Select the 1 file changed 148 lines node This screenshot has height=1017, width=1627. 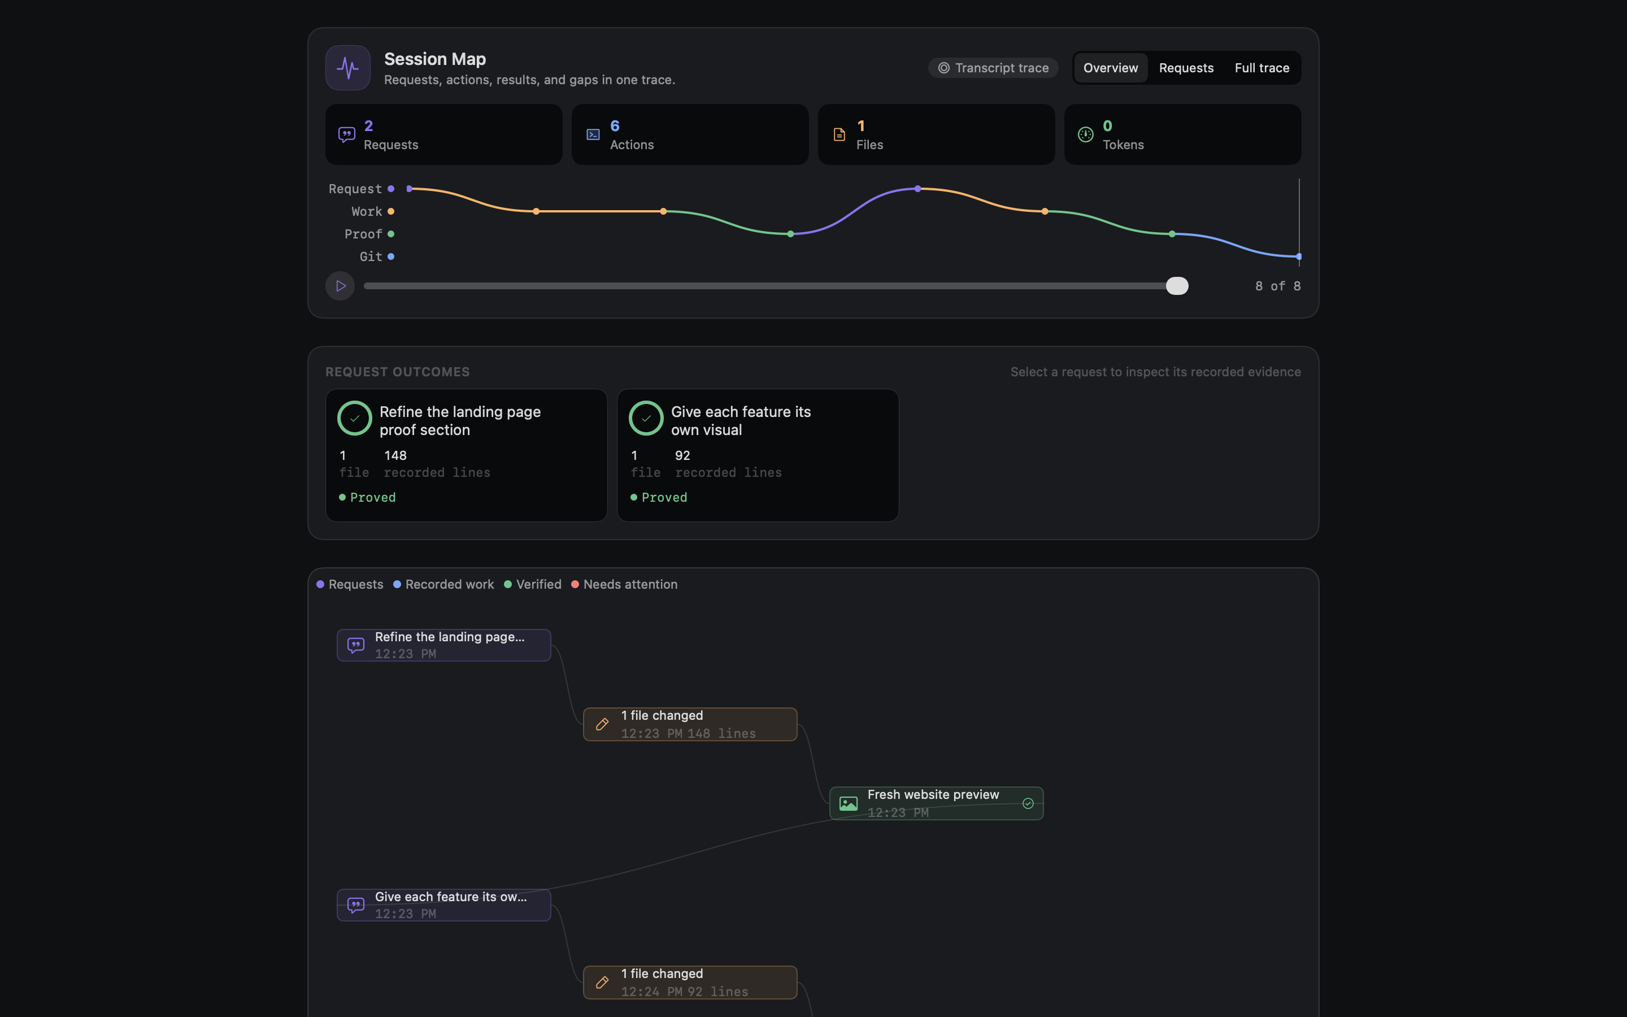coord(690,724)
